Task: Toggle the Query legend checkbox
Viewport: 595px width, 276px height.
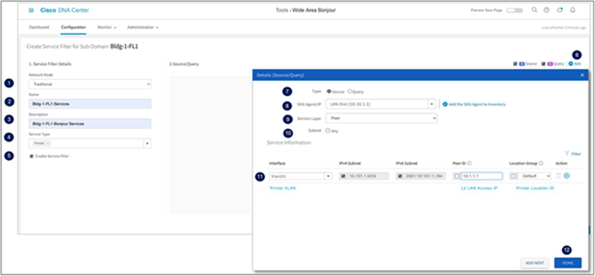Action: [x=543, y=64]
